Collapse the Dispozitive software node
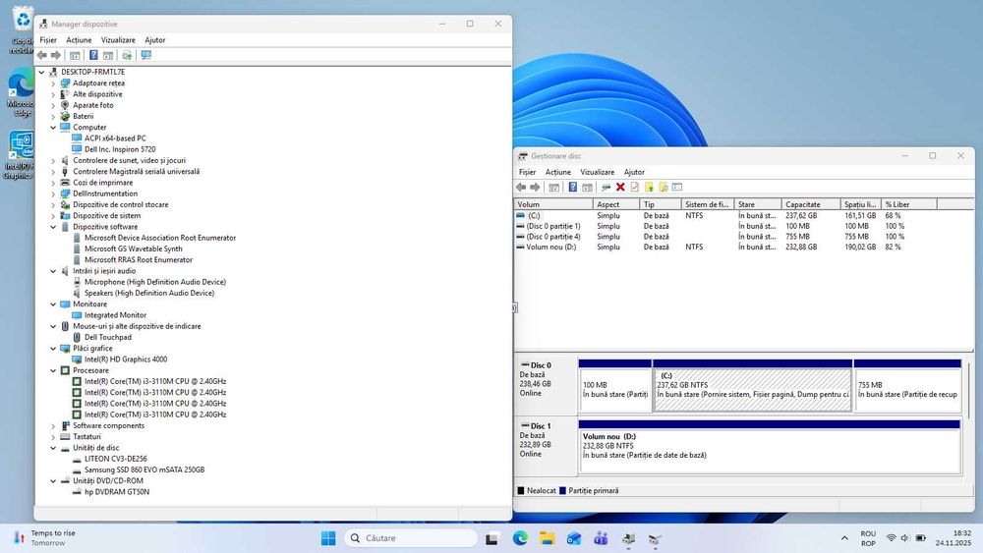983x553 pixels. 53,227
